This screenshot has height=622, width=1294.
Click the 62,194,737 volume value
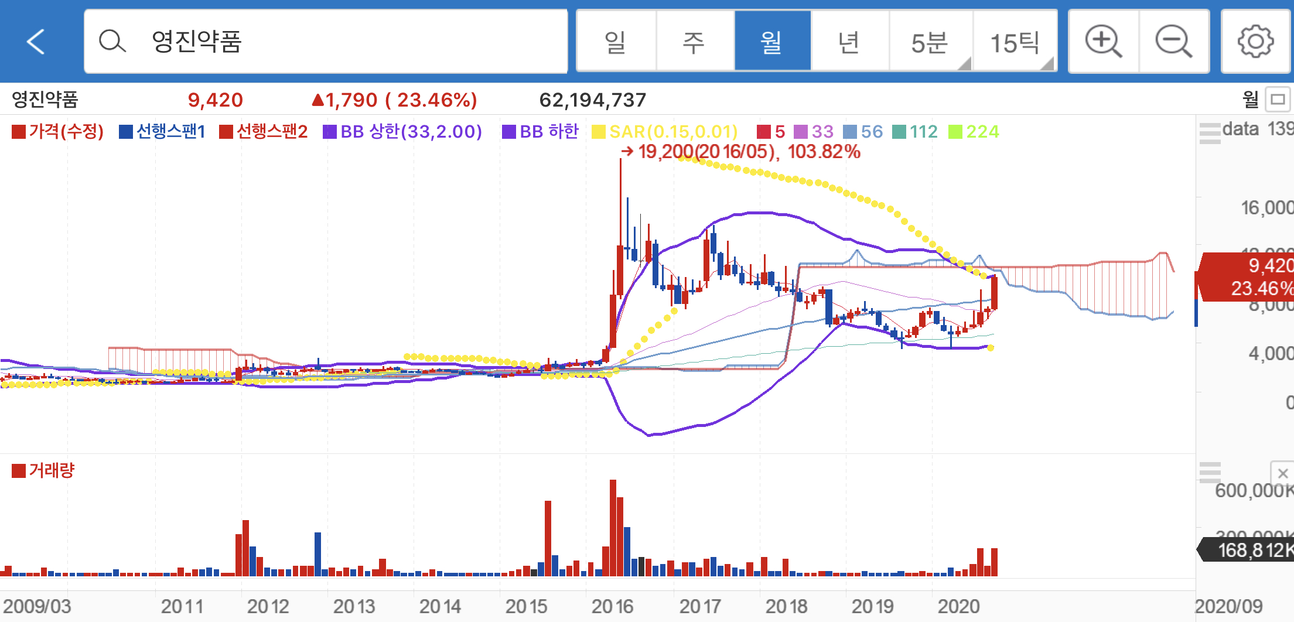[593, 100]
